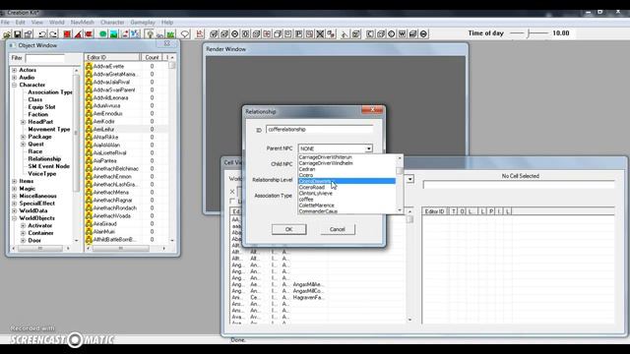
Task: Click the red graph toolbar icon left of box icons
Action: click(x=200, y=34)
